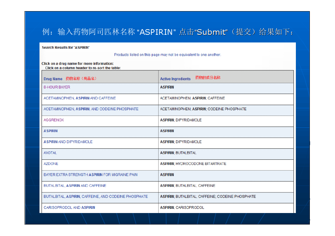Click ACETAMINOPHEN, ASPIRIN AND CAFFEINE drug link
This screenshot has height=236, width=335.
(x=80, y=98)
